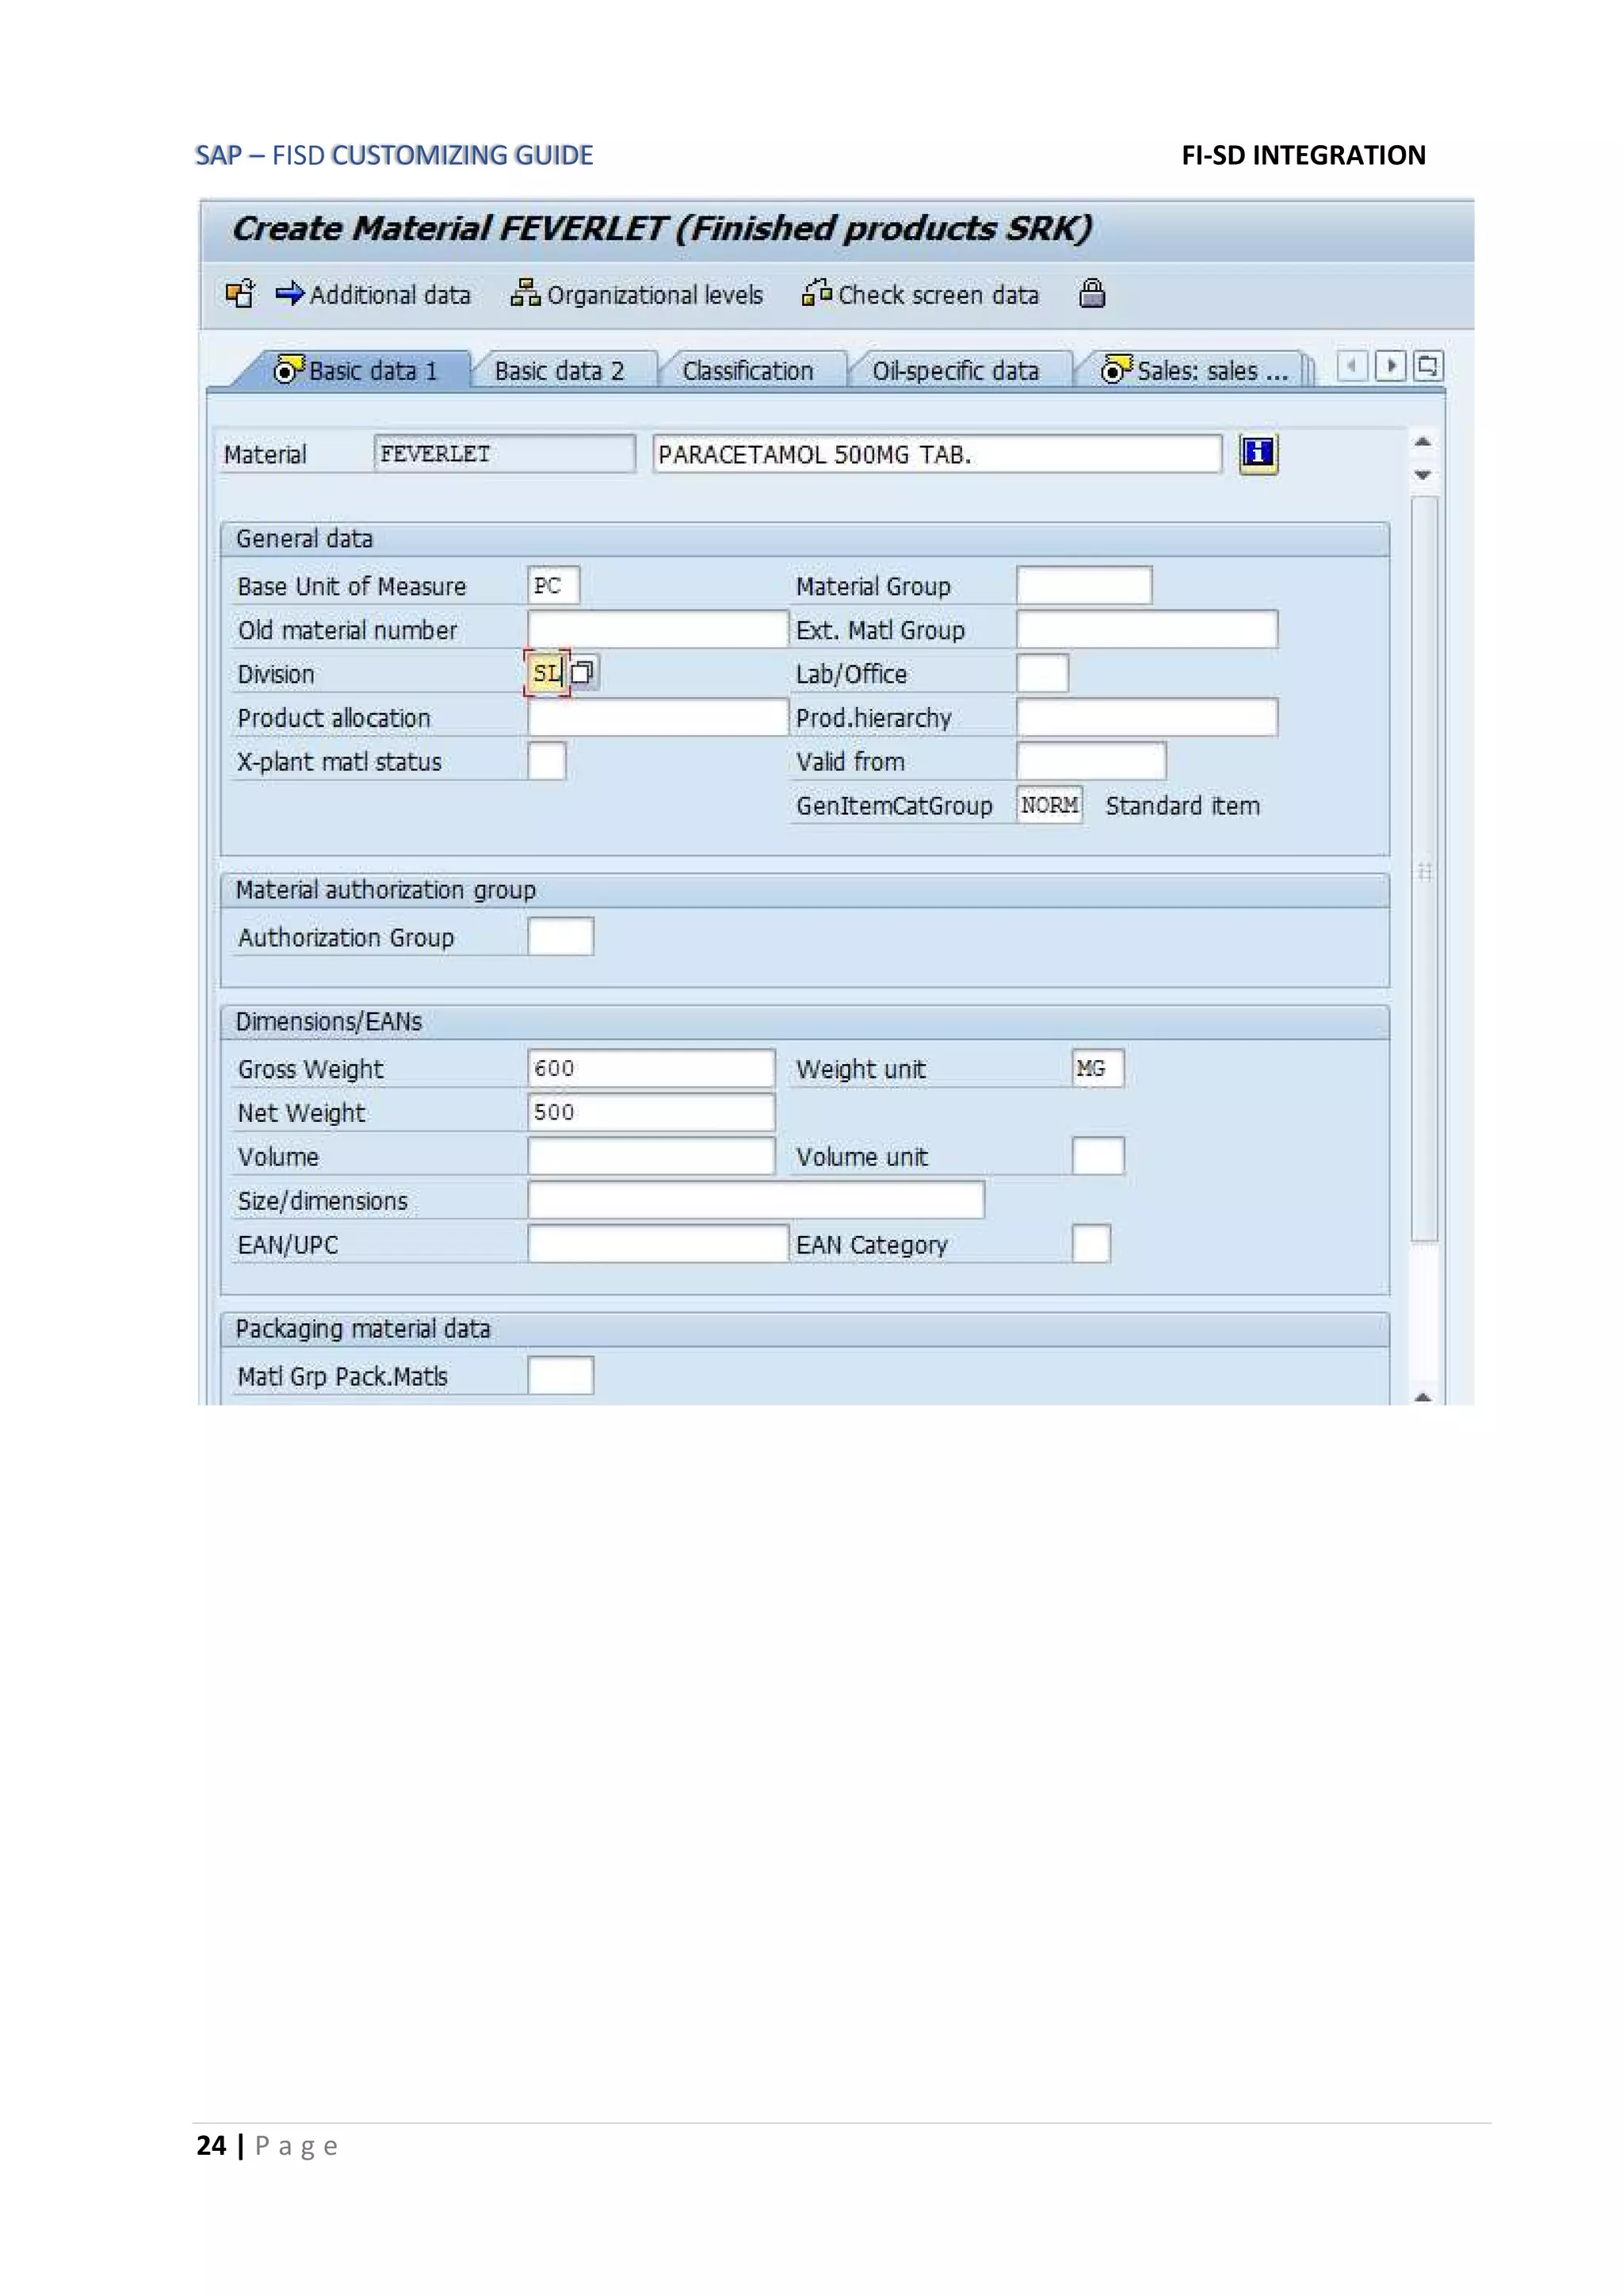1623x2296 pixels.
Task: Click the Gross Weight field
Action: tap(651, 1068)
